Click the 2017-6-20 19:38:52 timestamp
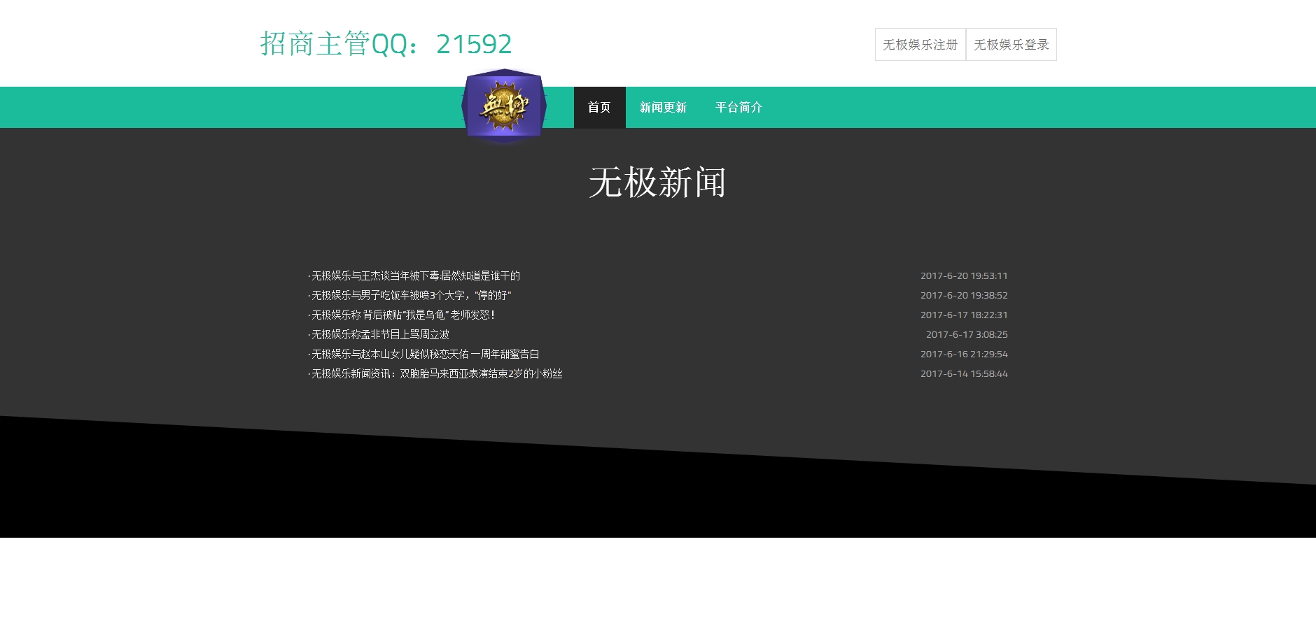This screenshot has height=644, width=1316. tap(964, 296)
